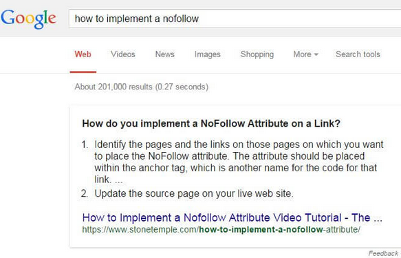Viewport: 401px width, 258px height.
Task: Open the Nofollow Attribute Video Tutorial link
Action: (x=232, y=217)
